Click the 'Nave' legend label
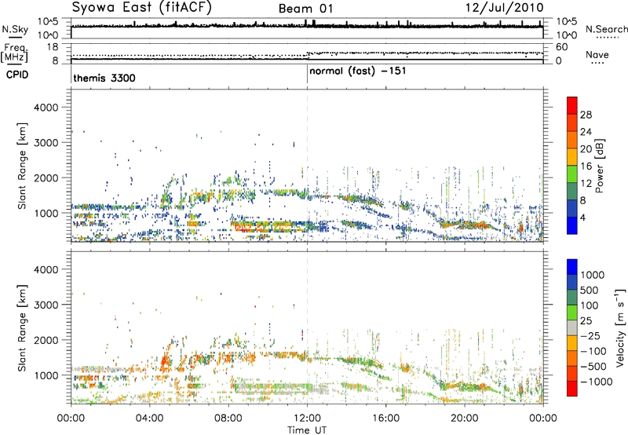 [597, 54]
